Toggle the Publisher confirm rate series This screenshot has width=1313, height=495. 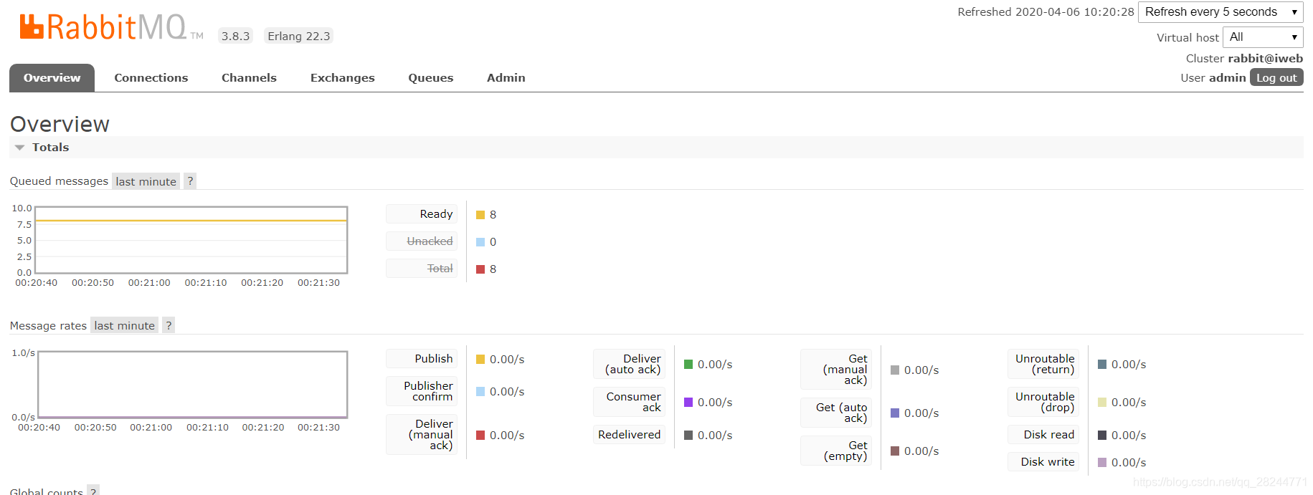422,391
